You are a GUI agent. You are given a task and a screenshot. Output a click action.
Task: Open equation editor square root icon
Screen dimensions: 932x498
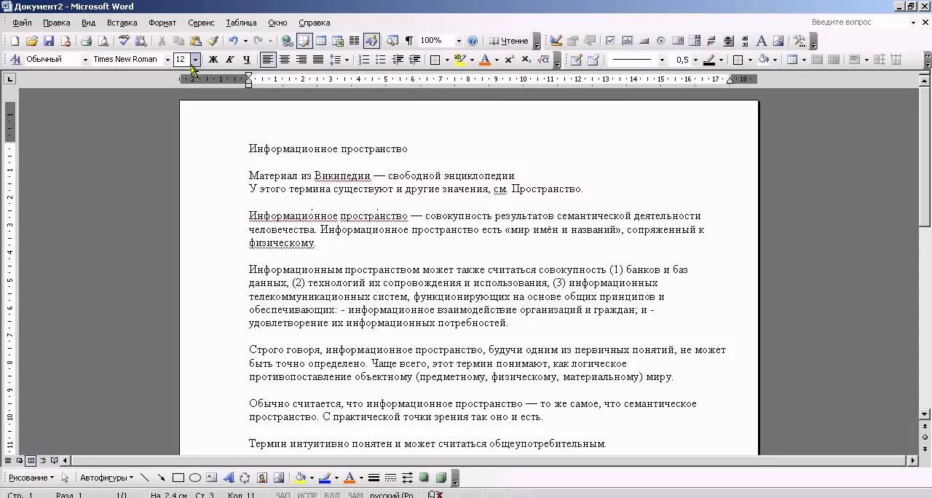pyautogui.click(x=543, y=60)
